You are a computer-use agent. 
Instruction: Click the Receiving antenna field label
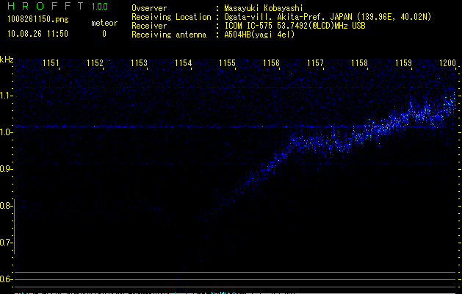point(169,35)
